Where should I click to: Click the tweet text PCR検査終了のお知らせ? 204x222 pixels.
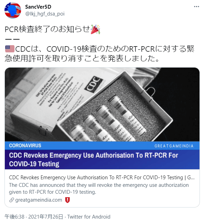(x=48, y=29)
